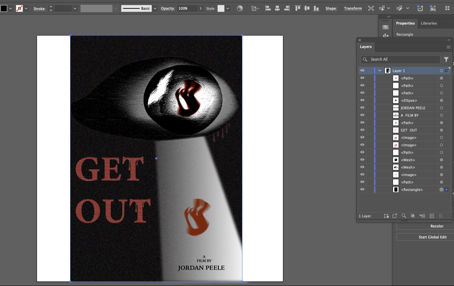
Task: Click the Stroke weight stepper arrows
Action: (x=51, y=8)
